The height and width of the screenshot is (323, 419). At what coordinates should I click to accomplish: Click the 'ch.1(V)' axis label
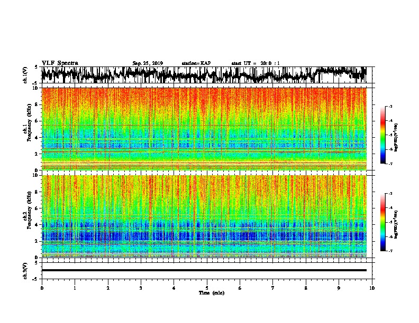25,75
